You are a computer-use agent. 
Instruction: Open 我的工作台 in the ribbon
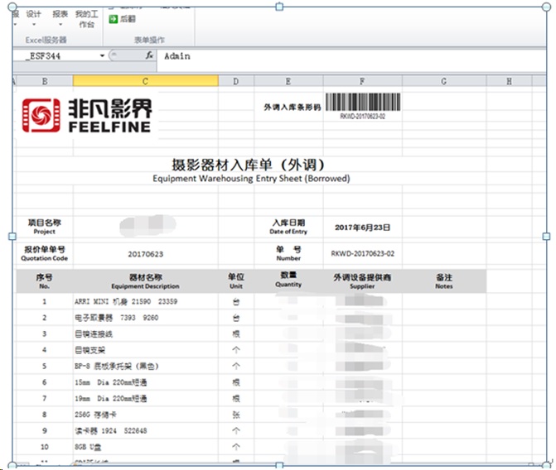tap(86, 19)
